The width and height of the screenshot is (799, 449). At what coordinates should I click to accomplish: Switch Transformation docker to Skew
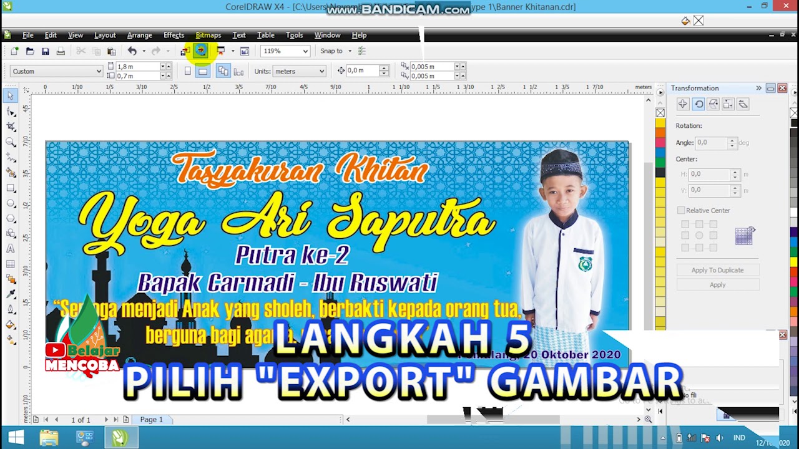(x=743, y=105)
